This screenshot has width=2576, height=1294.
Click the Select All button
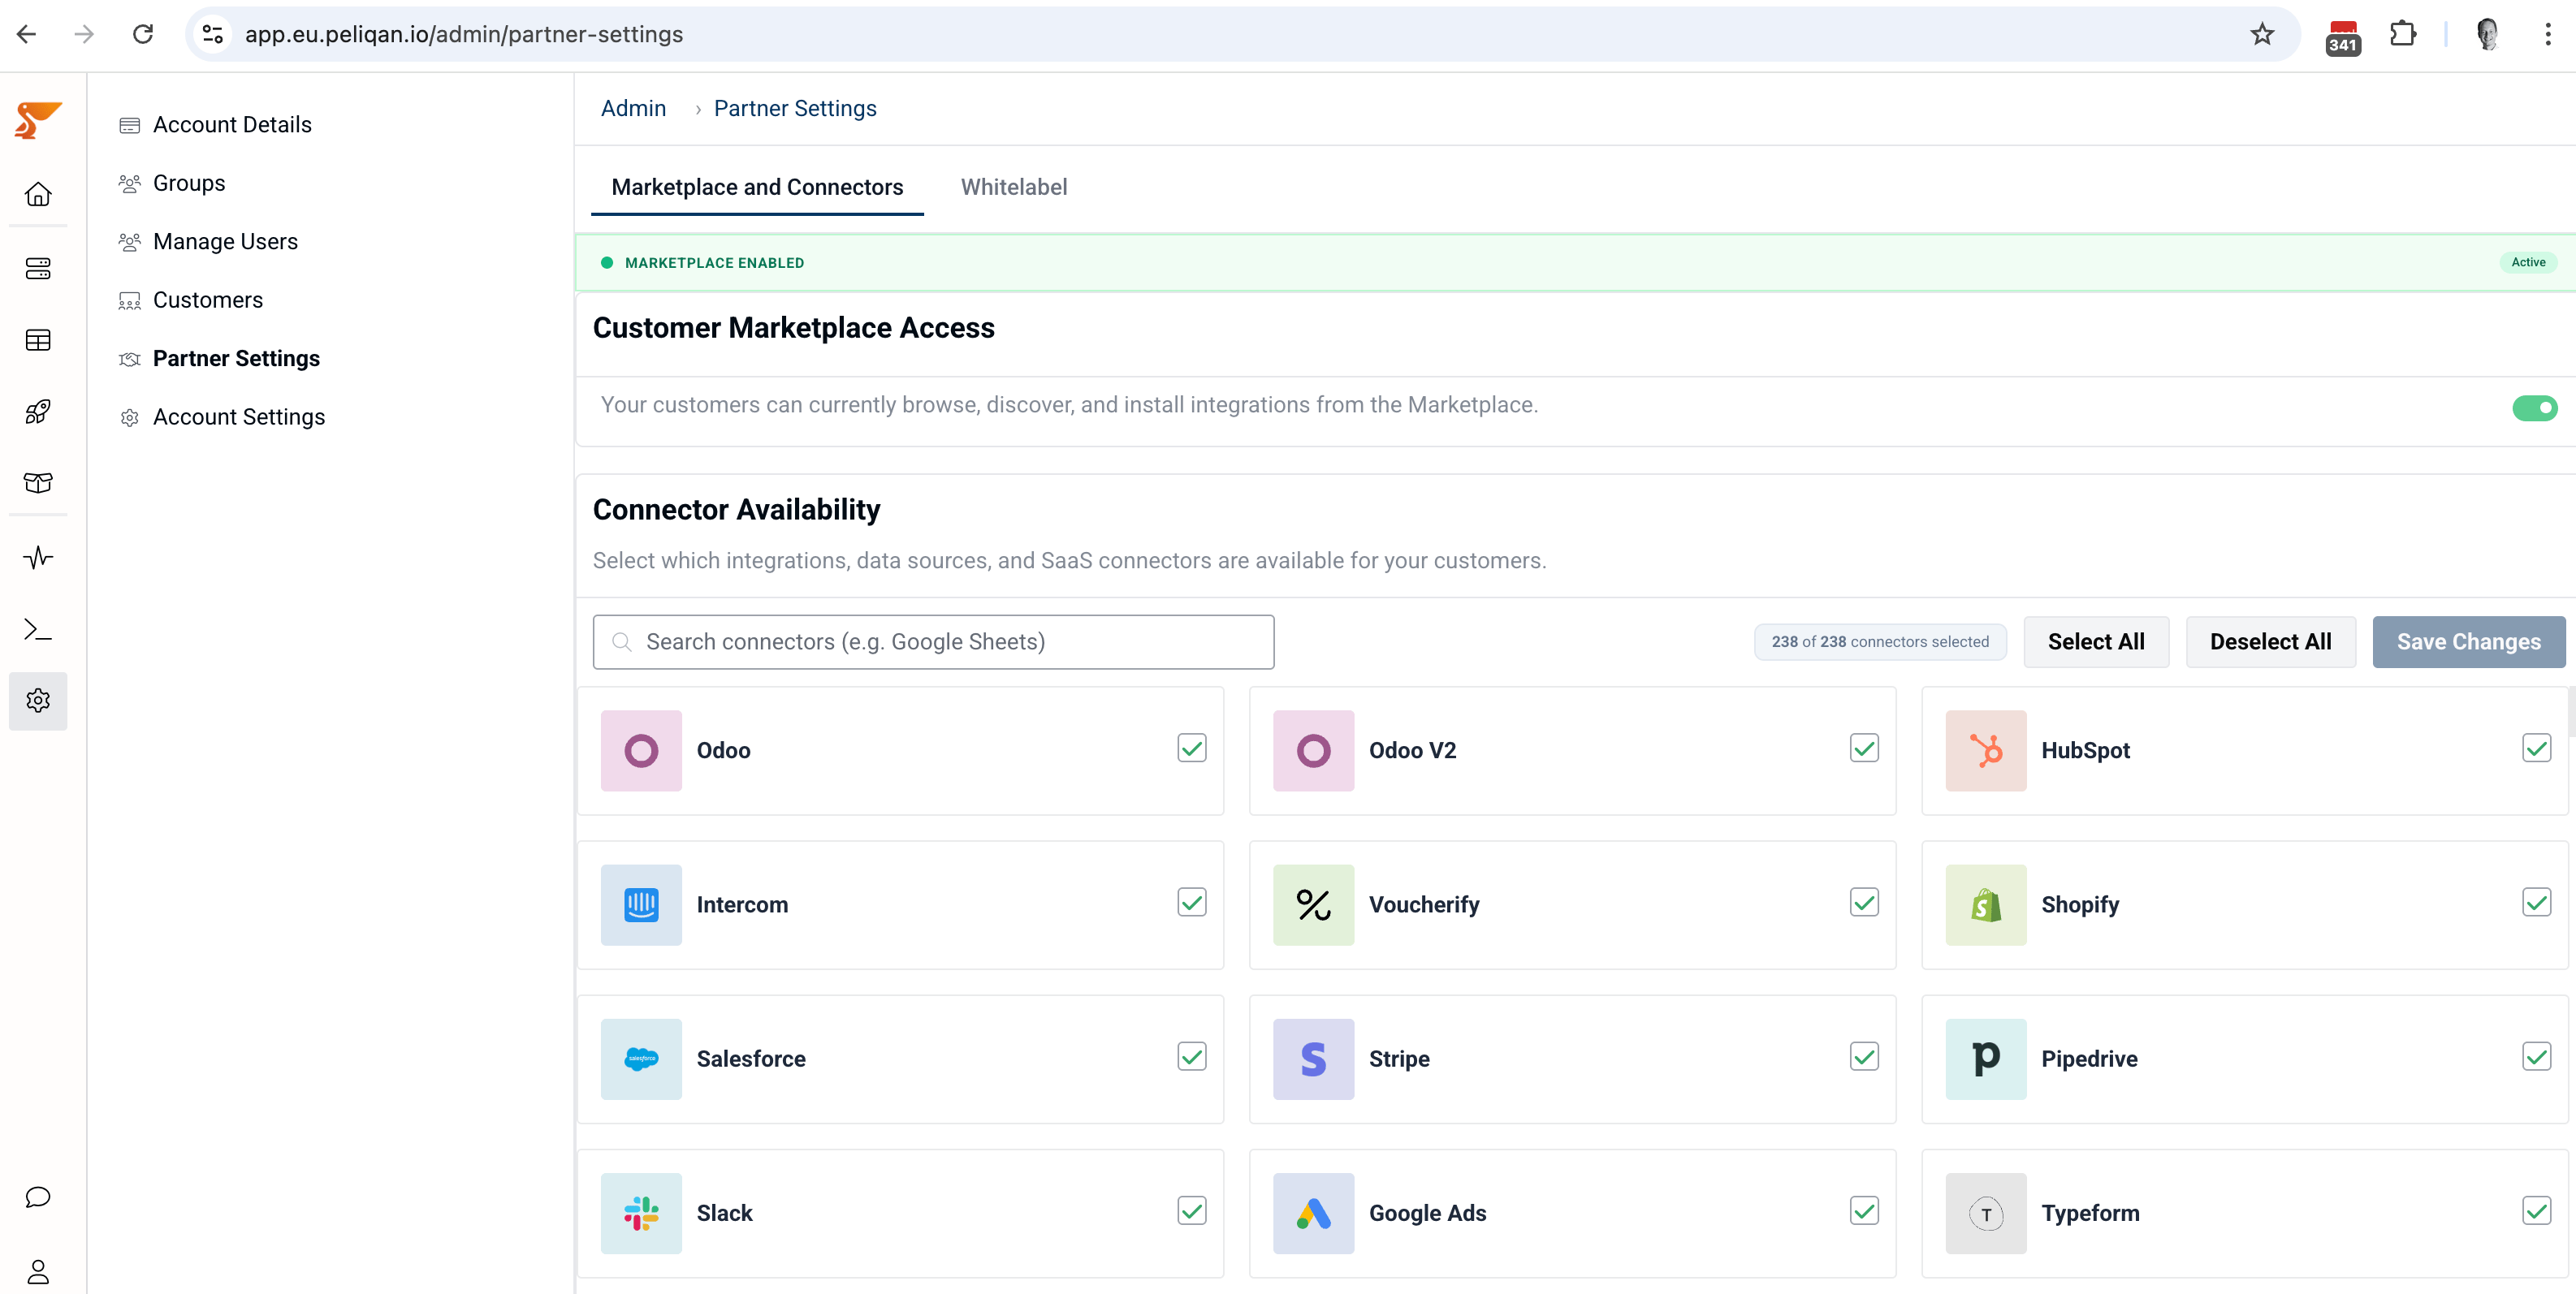[2096, 642]
